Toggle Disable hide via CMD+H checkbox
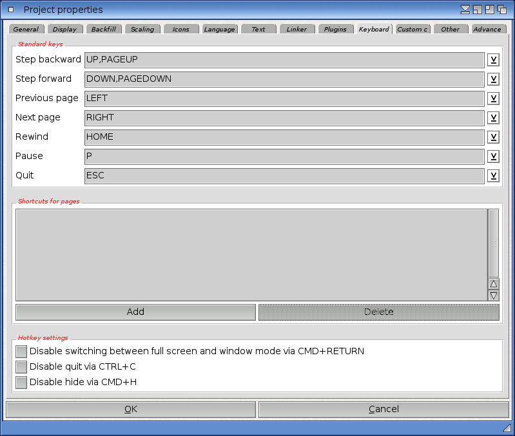The height and width of the screenshot is (436, 515). point(21,382)
